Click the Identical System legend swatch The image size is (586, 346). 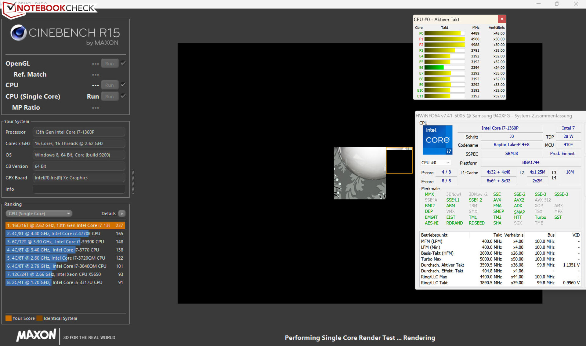pyautogui.click(x=39, y=318)
